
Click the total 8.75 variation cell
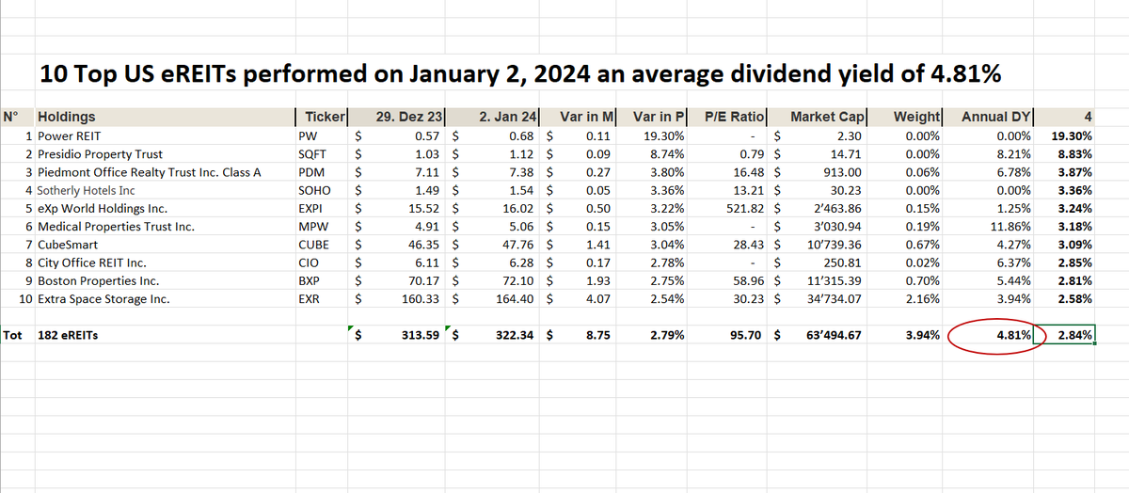point(580,335)
